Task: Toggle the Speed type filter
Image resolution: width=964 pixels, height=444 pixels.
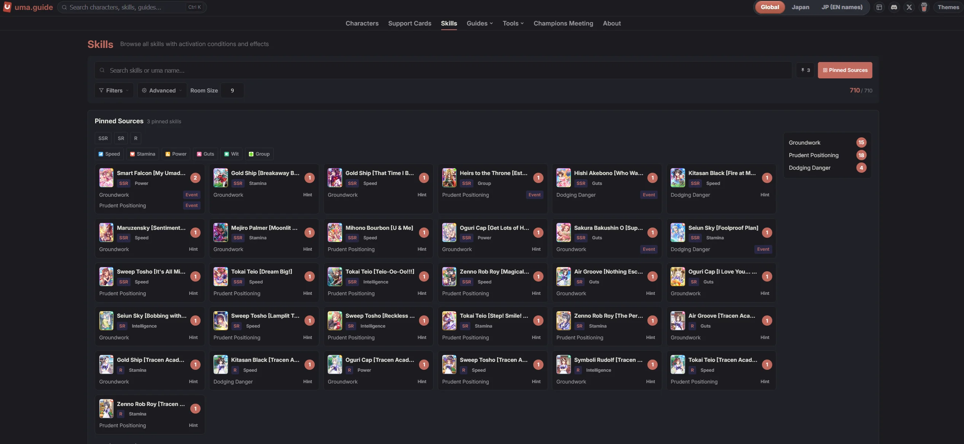Action: tap(109, 154)
